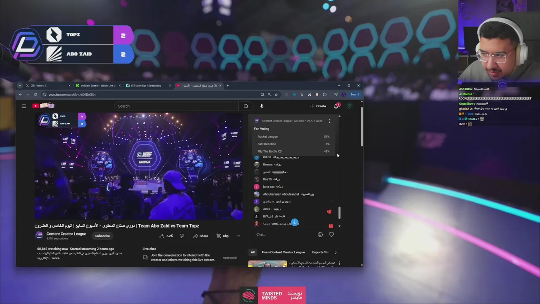Select From Content Creator League chip
The height and width of the screenshot is (304, 540).
pos(283,252)
